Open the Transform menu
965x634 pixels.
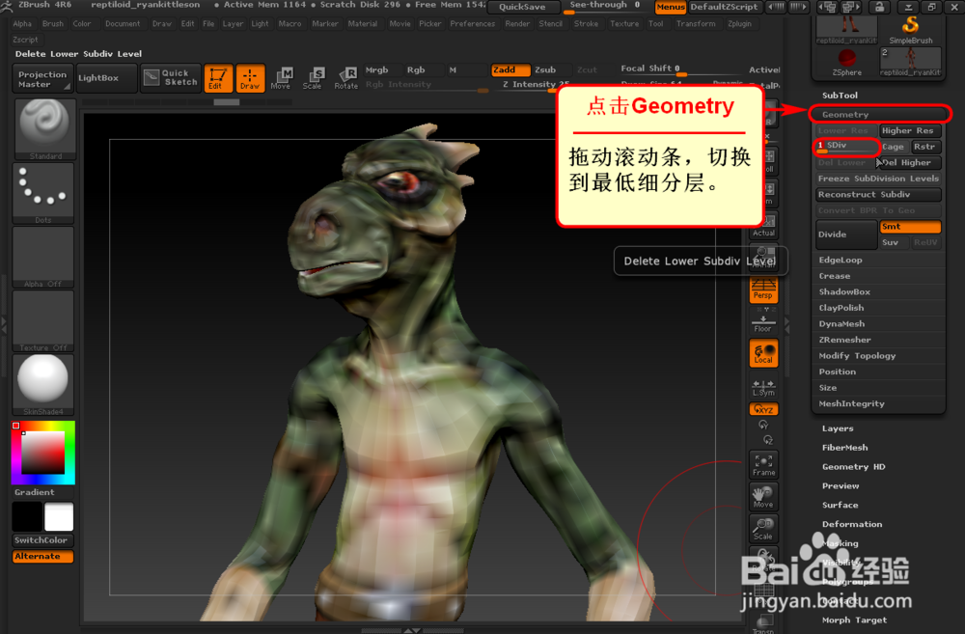click(x=696, y=24)
